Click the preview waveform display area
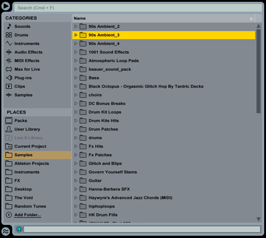Screen dimensions: 266x238 (x=142, y=229)
